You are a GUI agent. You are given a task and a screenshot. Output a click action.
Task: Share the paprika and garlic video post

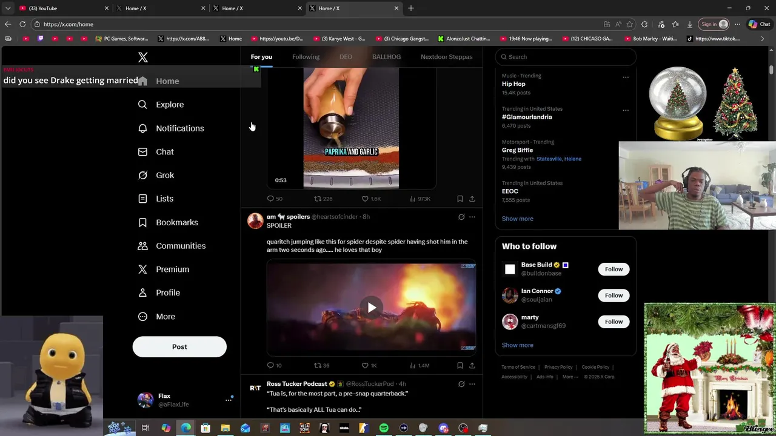coord(472,199)
